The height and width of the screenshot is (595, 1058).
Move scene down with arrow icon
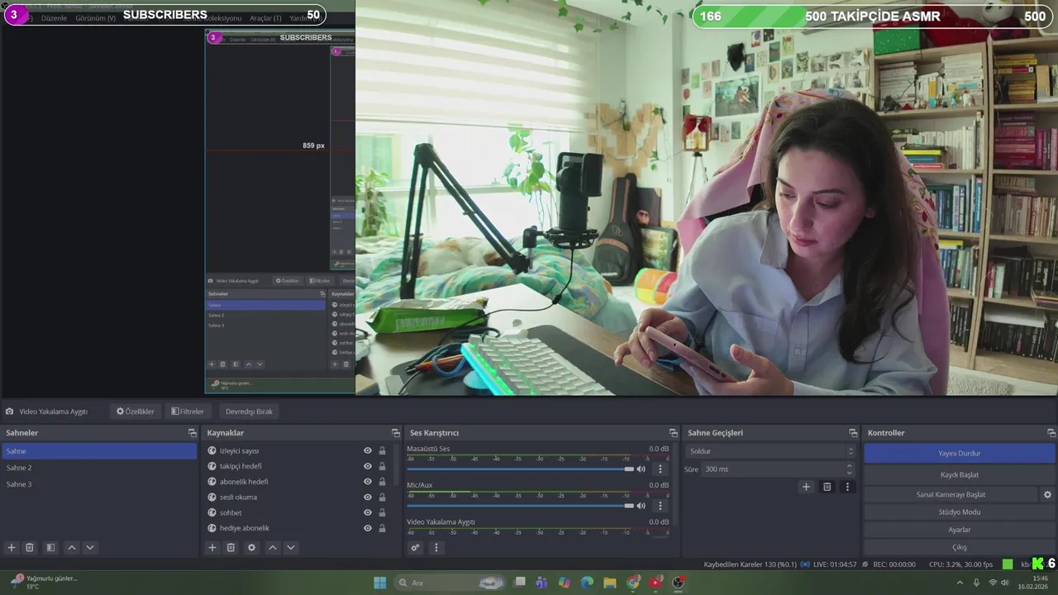point(90,547)
